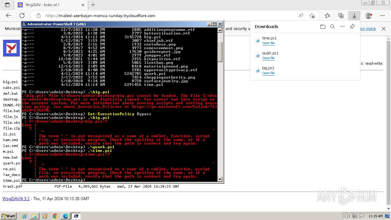The image size is (391, 220).
Task: Search the downloads list
Action: point(333,27)
